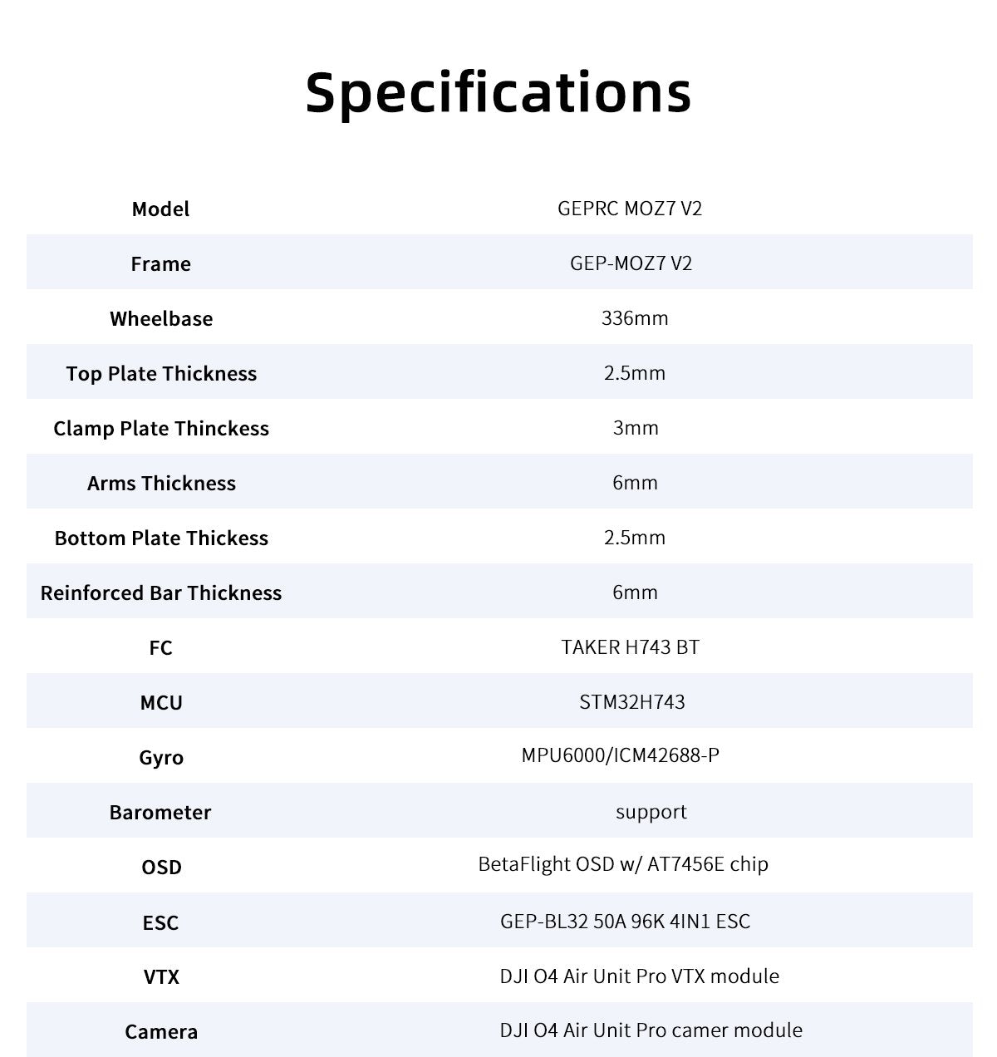Click the Wheelbase label
The height and width of the screenshot is (1057, 997).
(x=161, y=318)
